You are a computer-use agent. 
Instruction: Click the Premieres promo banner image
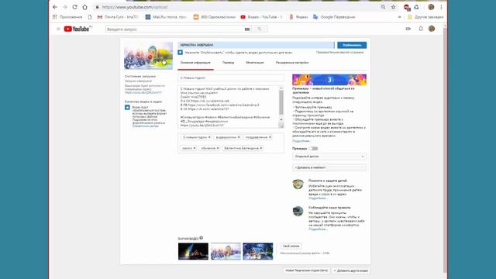click(x=329, y=80)
